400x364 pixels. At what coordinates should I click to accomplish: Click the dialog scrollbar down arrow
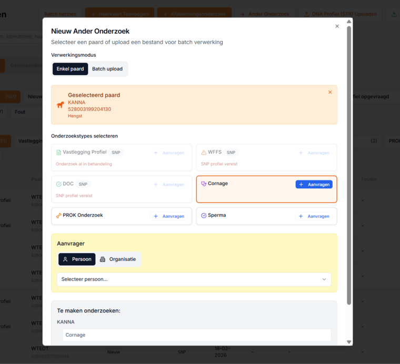click(349, 342)
